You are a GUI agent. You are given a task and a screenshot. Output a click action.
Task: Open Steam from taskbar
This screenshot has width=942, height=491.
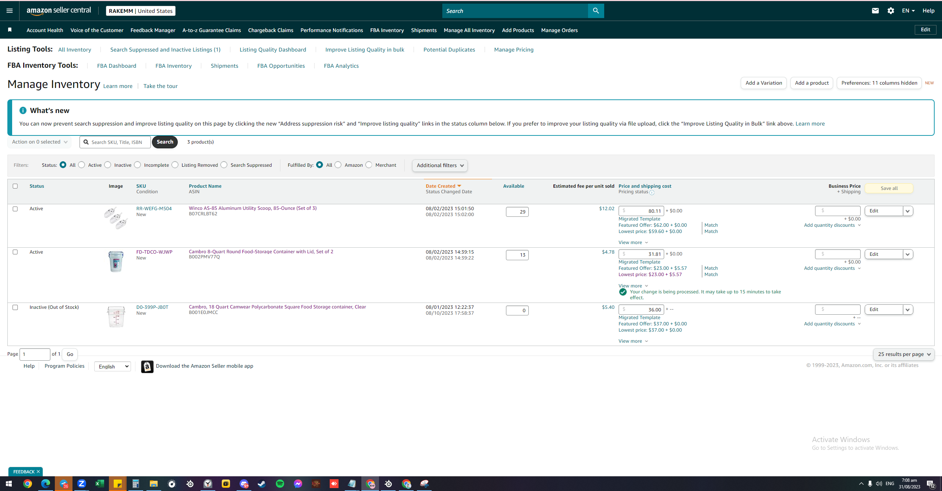(262, 484)
